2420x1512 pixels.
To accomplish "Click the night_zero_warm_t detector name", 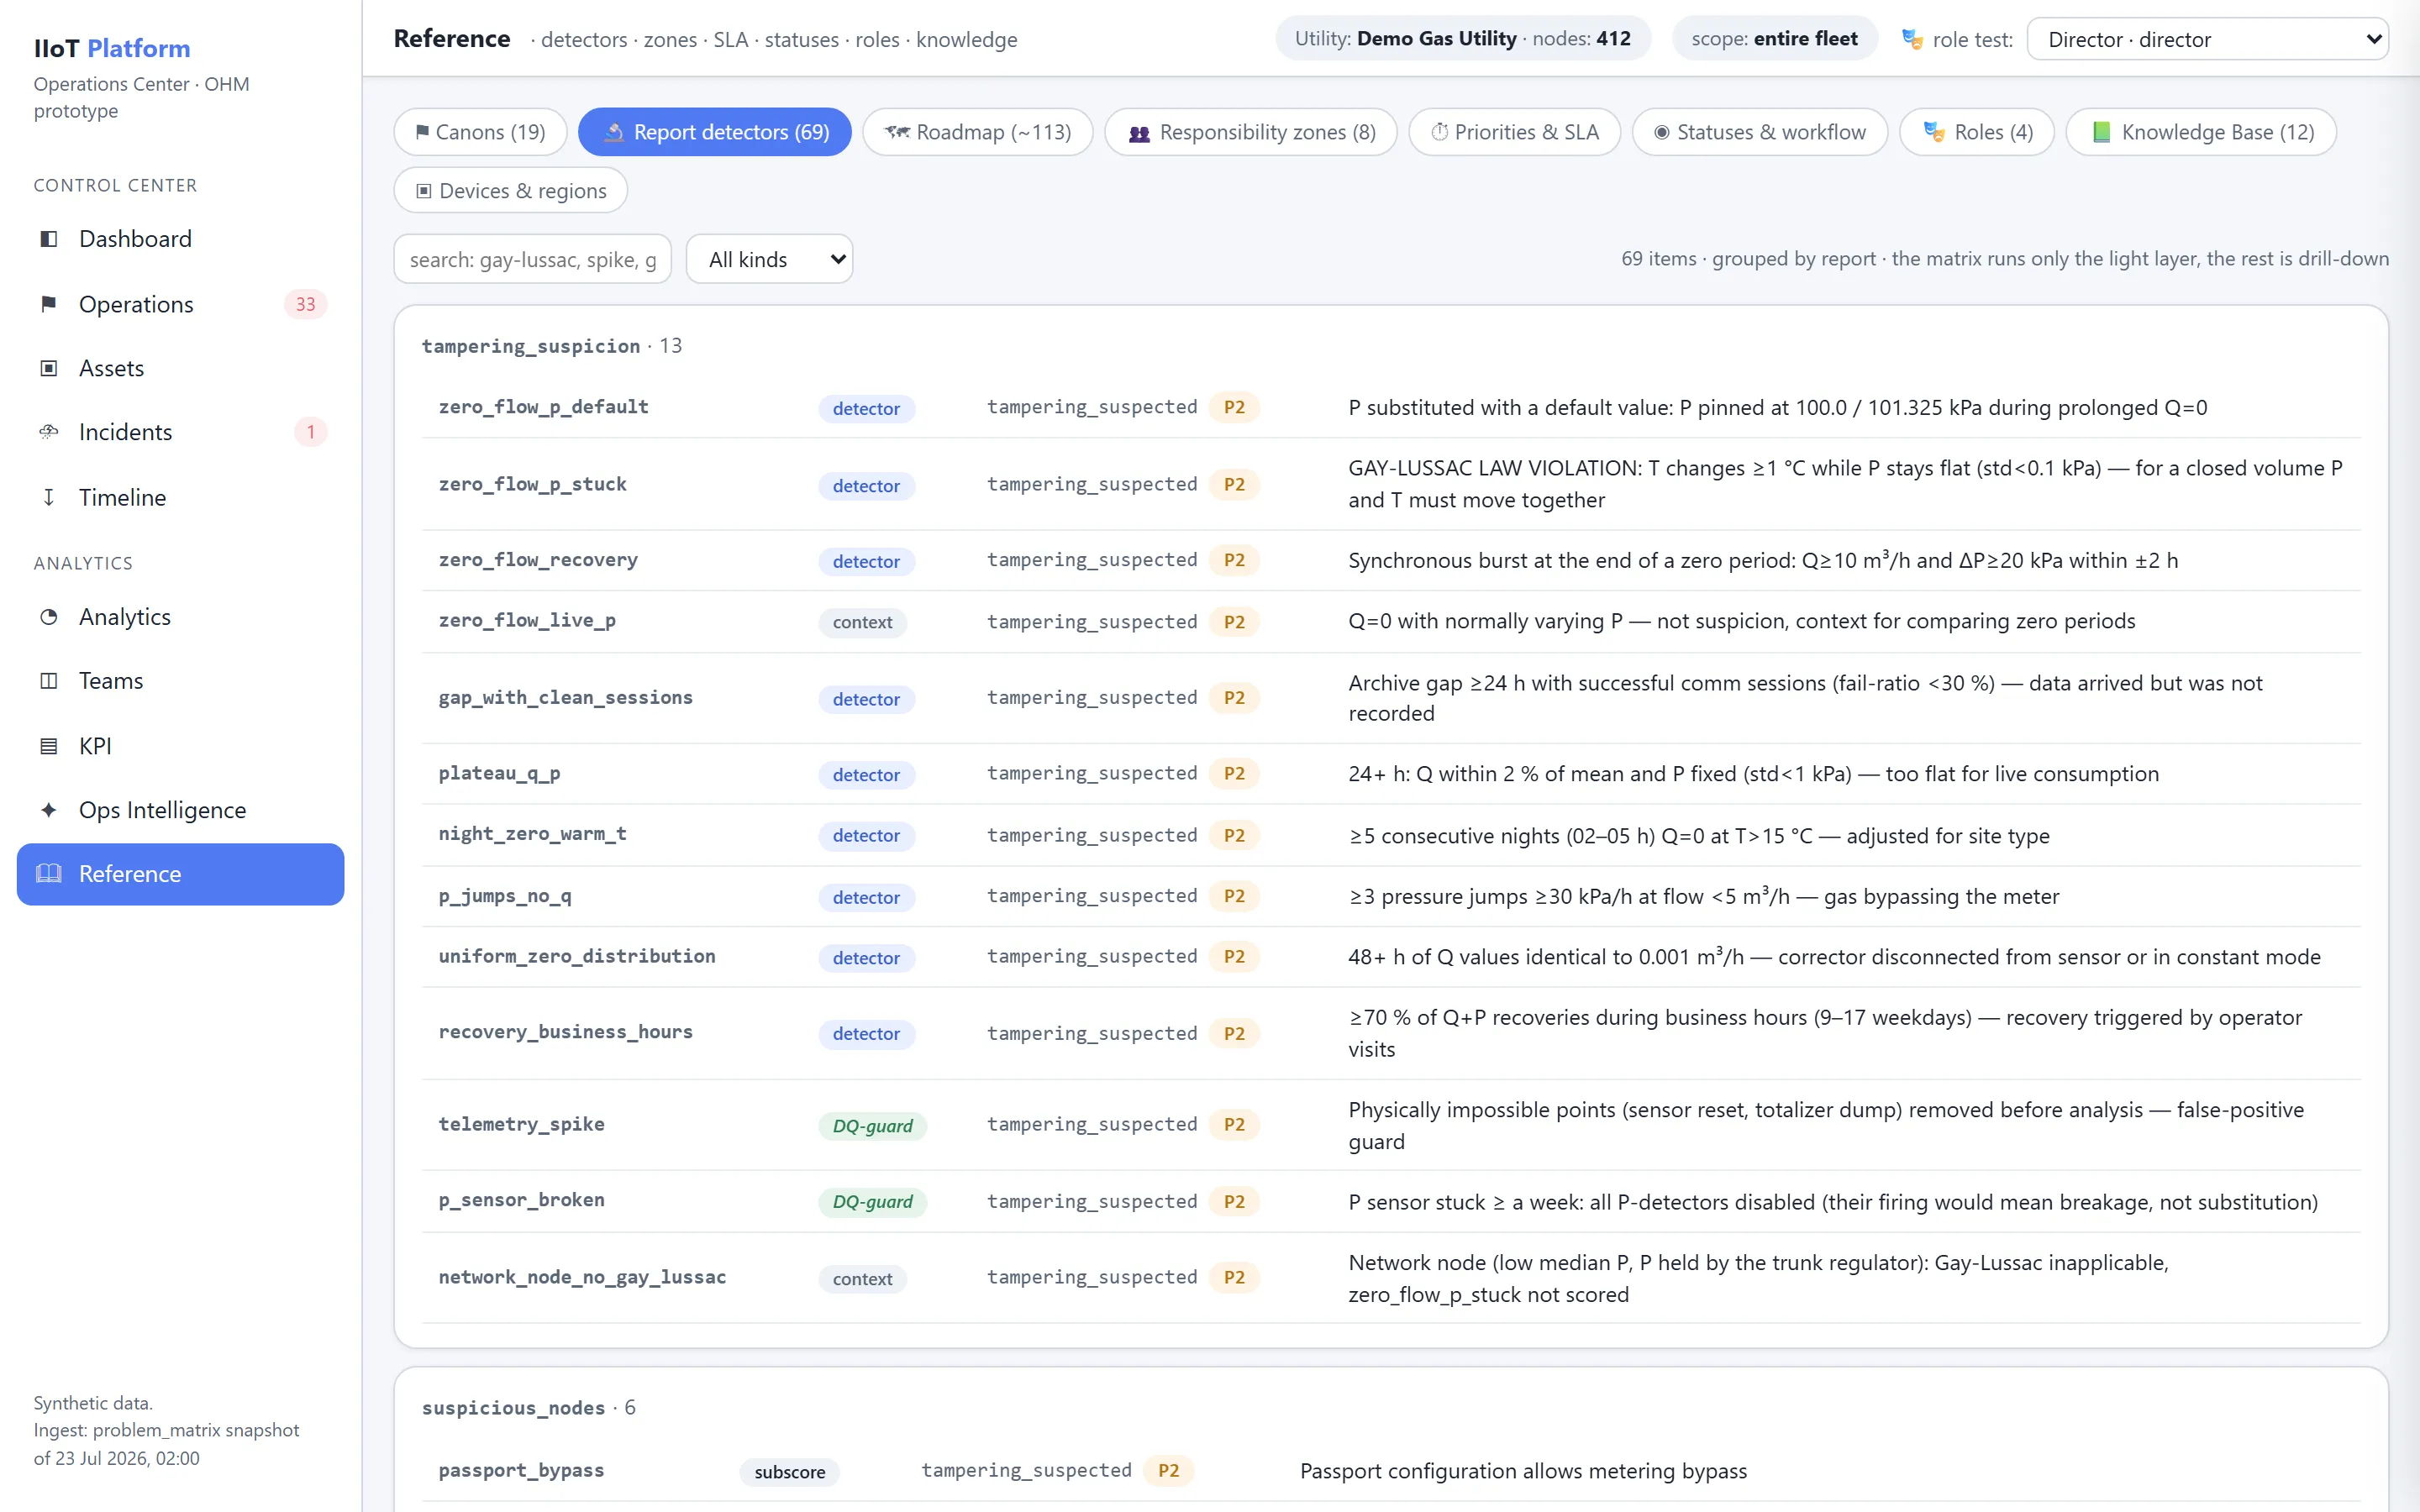I will 533,834.
